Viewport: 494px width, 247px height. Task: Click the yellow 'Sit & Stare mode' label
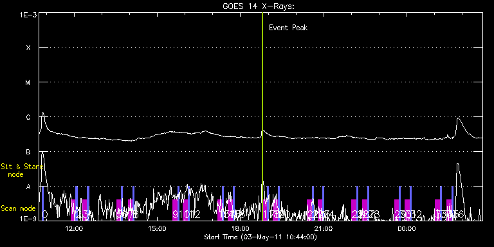pos(21,170)
